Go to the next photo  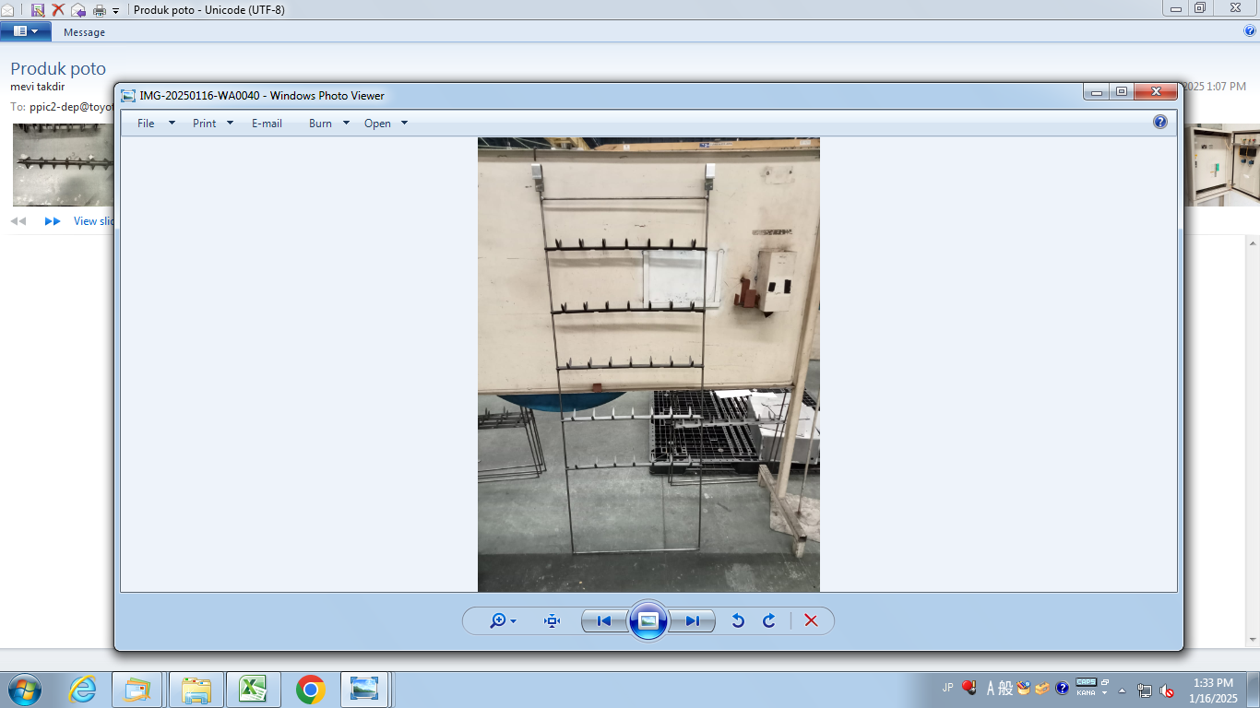click(x=692, y=621)
